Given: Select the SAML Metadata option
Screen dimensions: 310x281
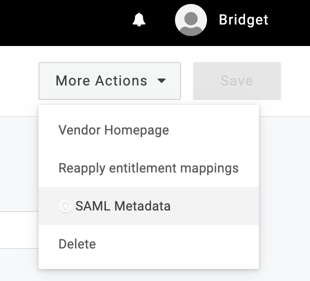Looking at the screenshot, I should 123,206.
